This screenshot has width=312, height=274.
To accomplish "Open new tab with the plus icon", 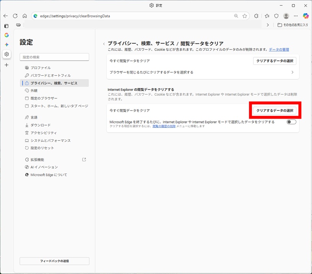I will pyautogui.click(x=6, y=65).
